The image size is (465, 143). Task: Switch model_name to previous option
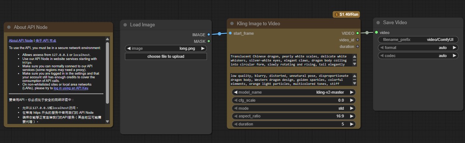(236, 93)
